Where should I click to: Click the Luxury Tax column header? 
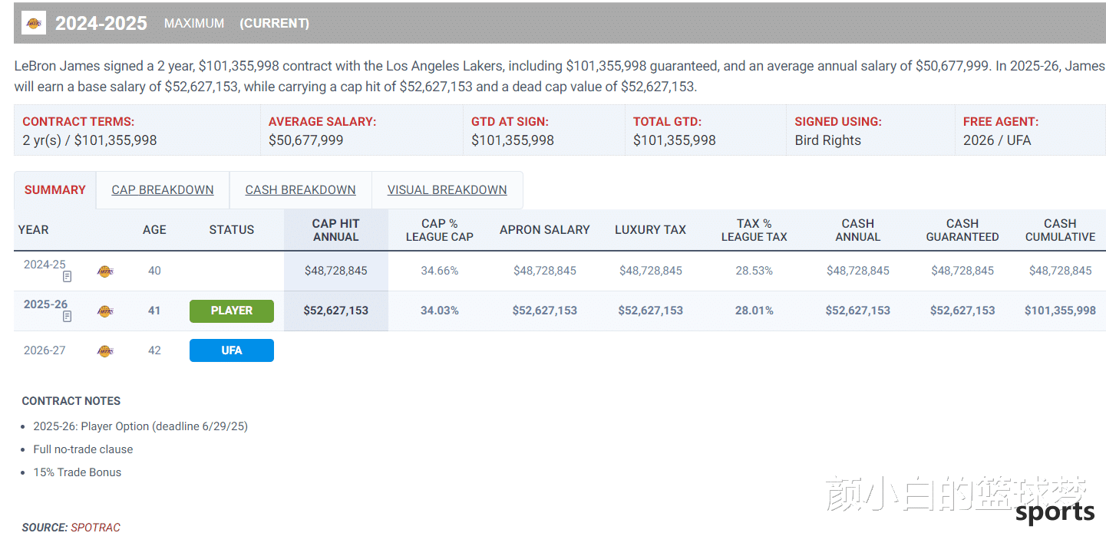tap(650, 230)
